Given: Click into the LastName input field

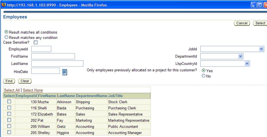Looking at the screenshot, I should tap(57, 63).
